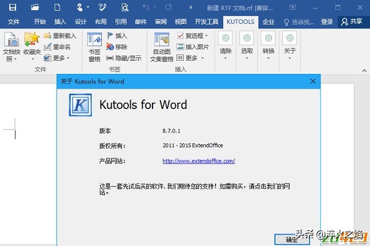Viewport: 370px width, 246px height.
Task: Open the 更多 dropdown in 文件 group
Action: pyautogui.click(x=56, y=58)
